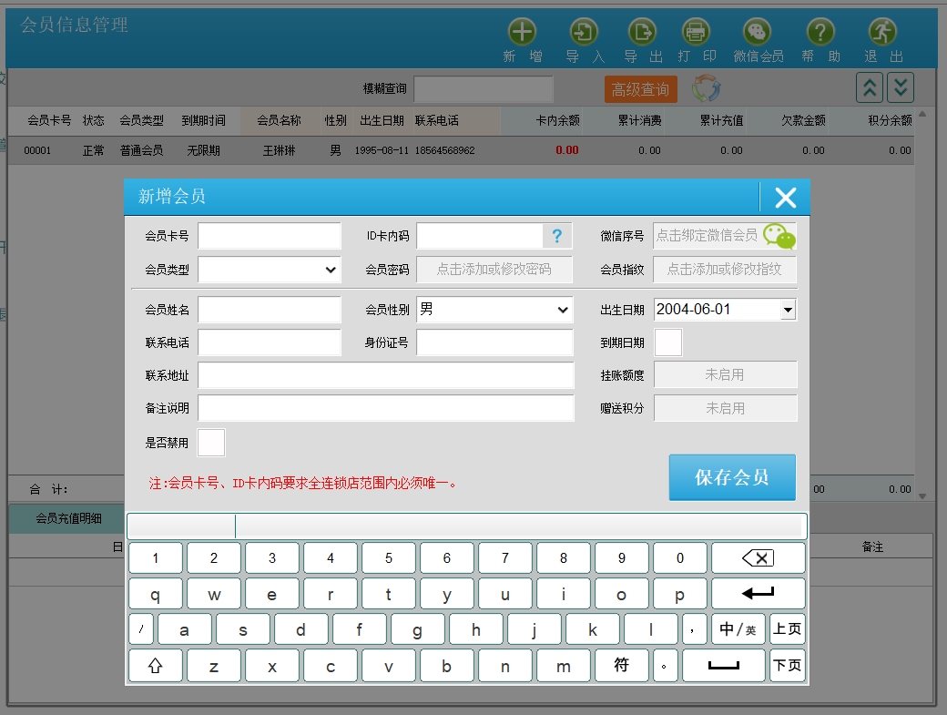This screenshot has height=715, width=947.
Task: Toggle the 到期日期 checkbox
Action: 667,342
